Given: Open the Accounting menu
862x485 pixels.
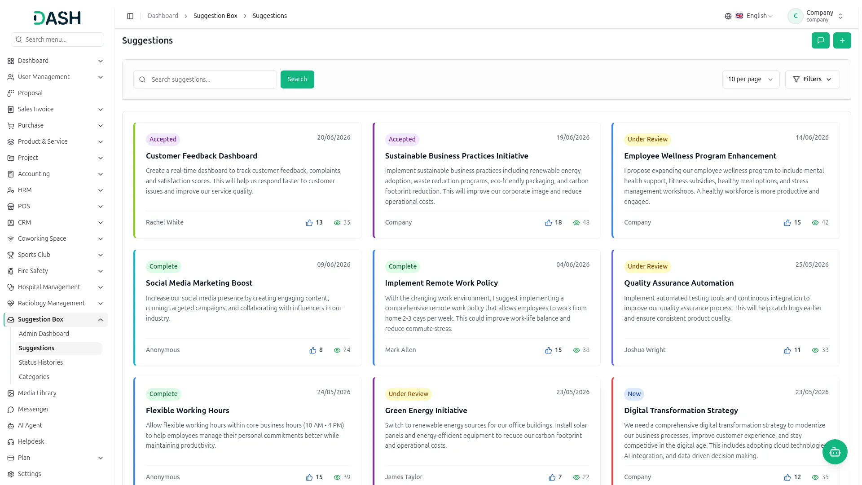Looking at the screenshot, I should pyautogui.click(x=56, y=174).
